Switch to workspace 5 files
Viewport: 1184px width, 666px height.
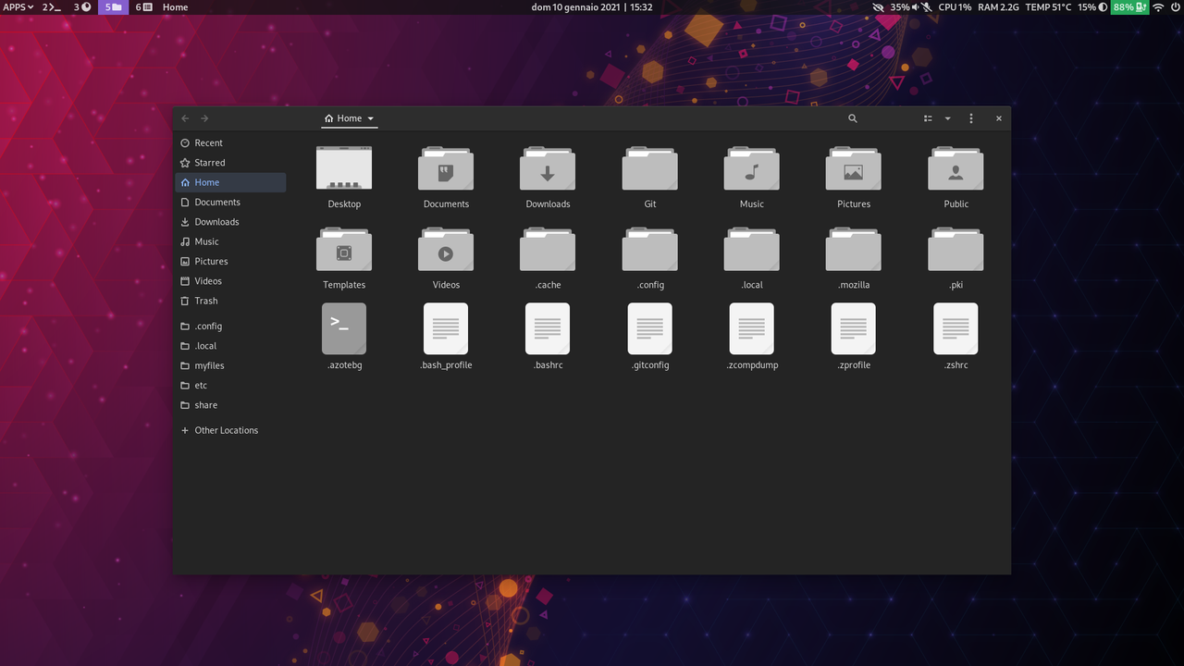coord(113,6)
